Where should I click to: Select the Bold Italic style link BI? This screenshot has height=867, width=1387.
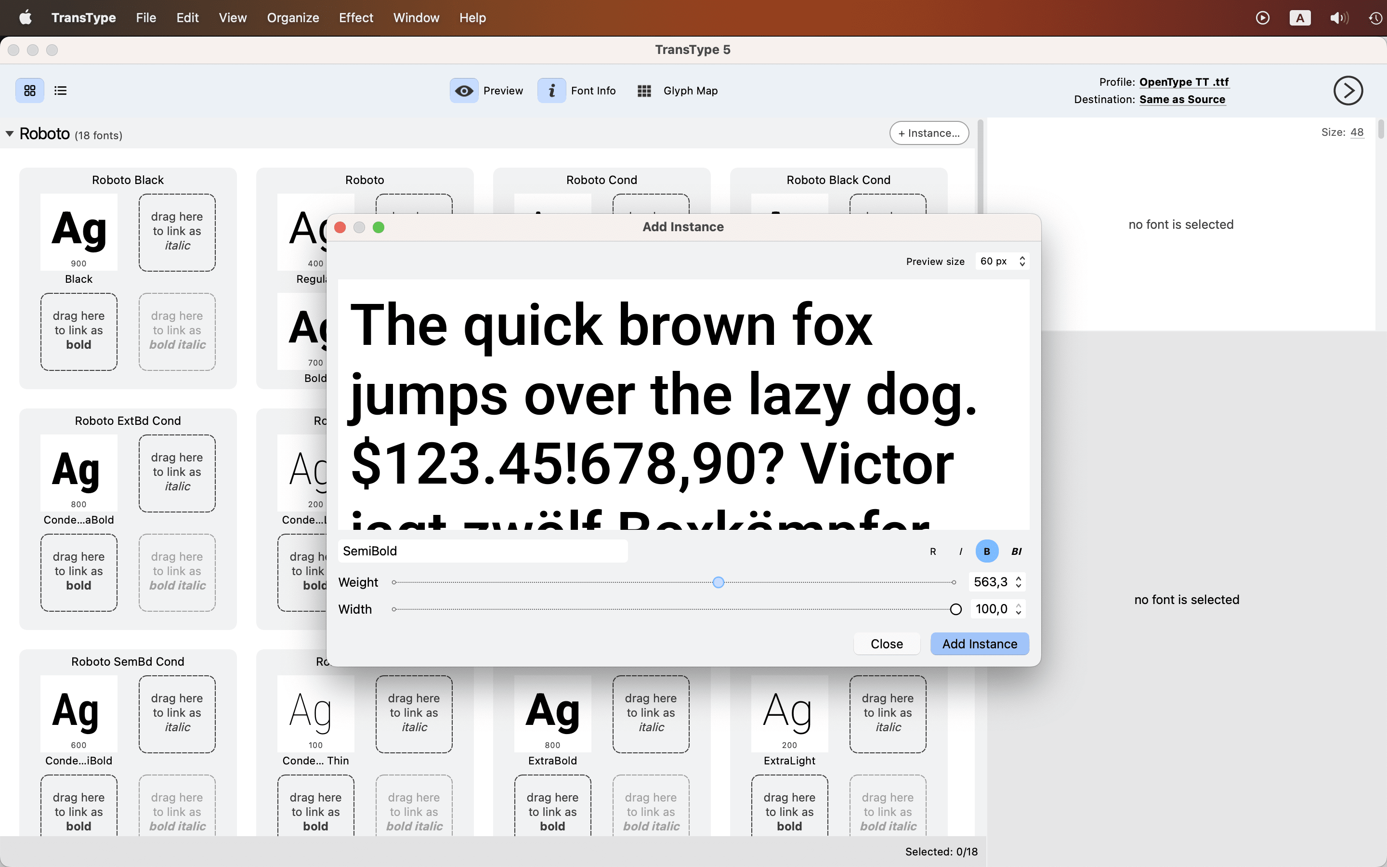pos(1016,551)
